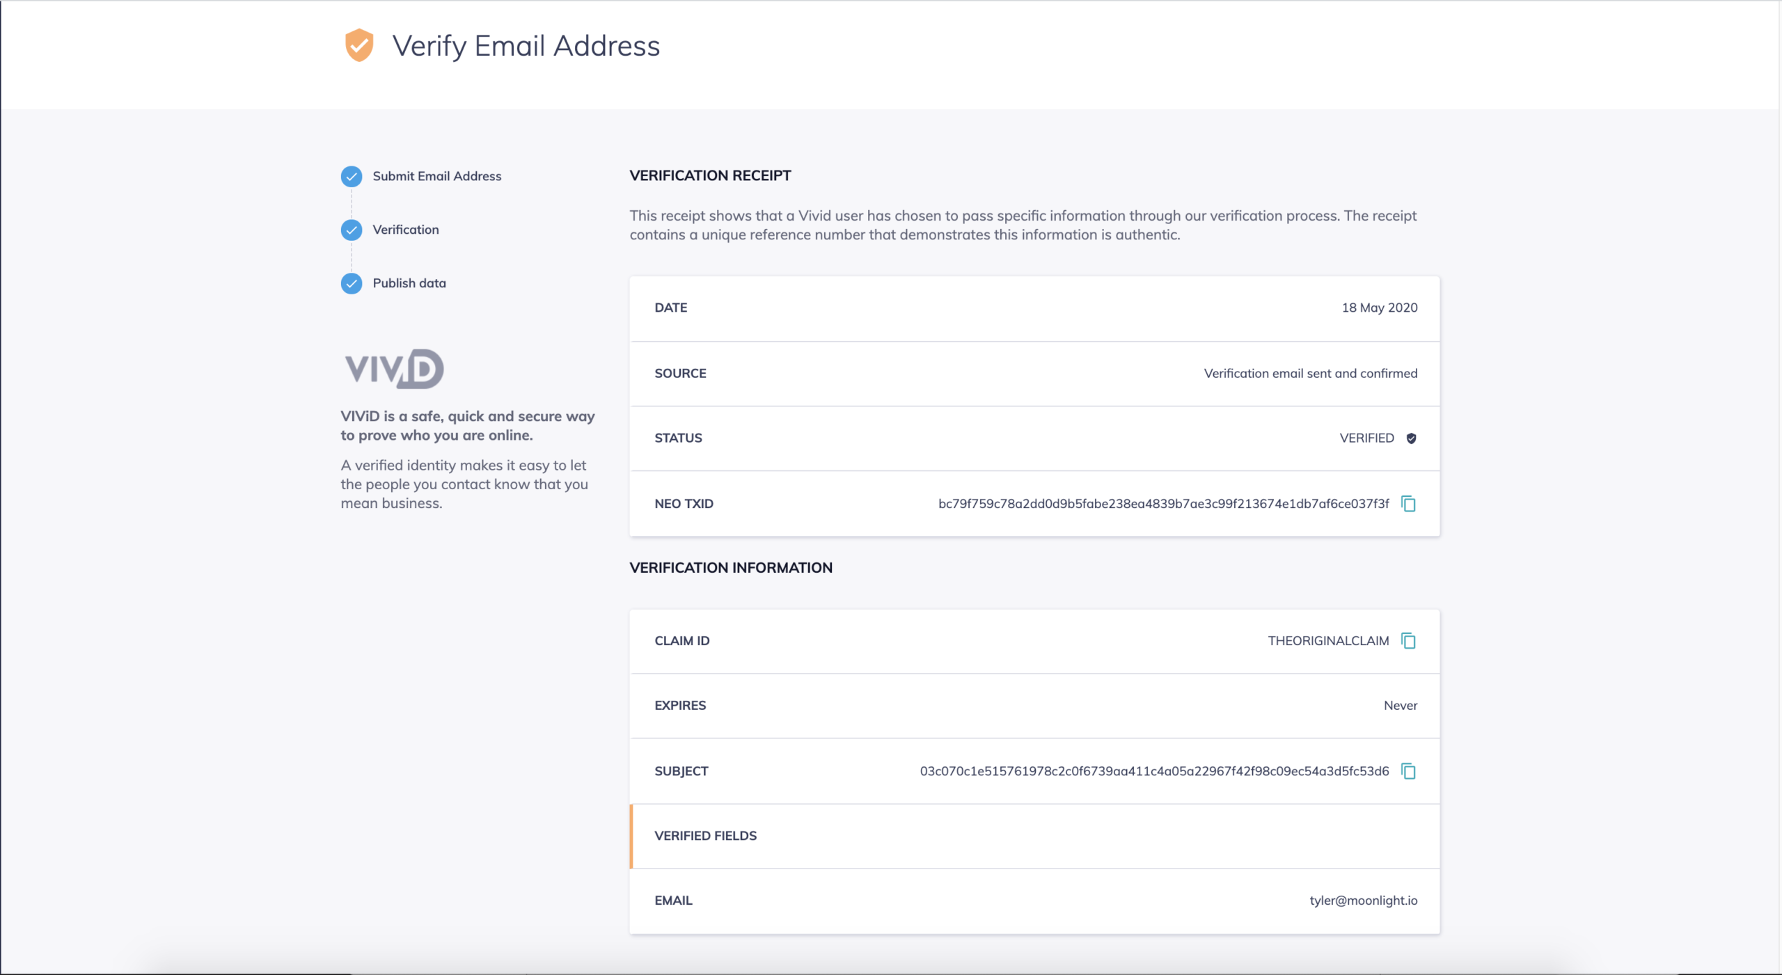Click the THEORIGINALCLAIM claim text
This screenshot has width=1782, height=975.
tap(1327, 641)
